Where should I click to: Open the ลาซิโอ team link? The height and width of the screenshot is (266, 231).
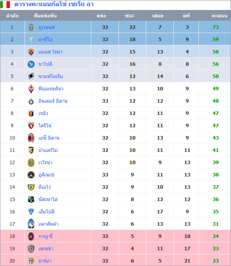45,40
